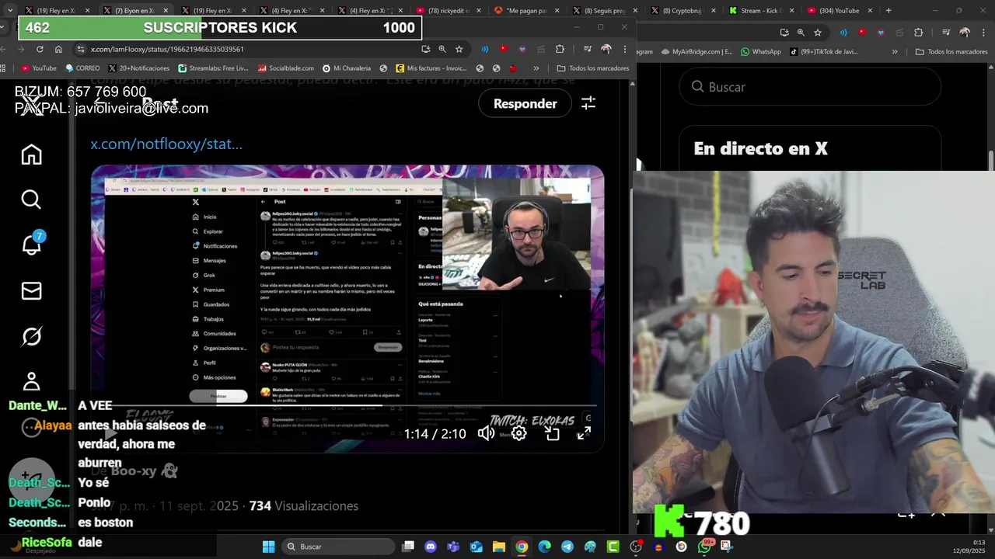Open X notifications bell with 7 badge
Viewport: 995px width, 559px height.
(31, 245)
